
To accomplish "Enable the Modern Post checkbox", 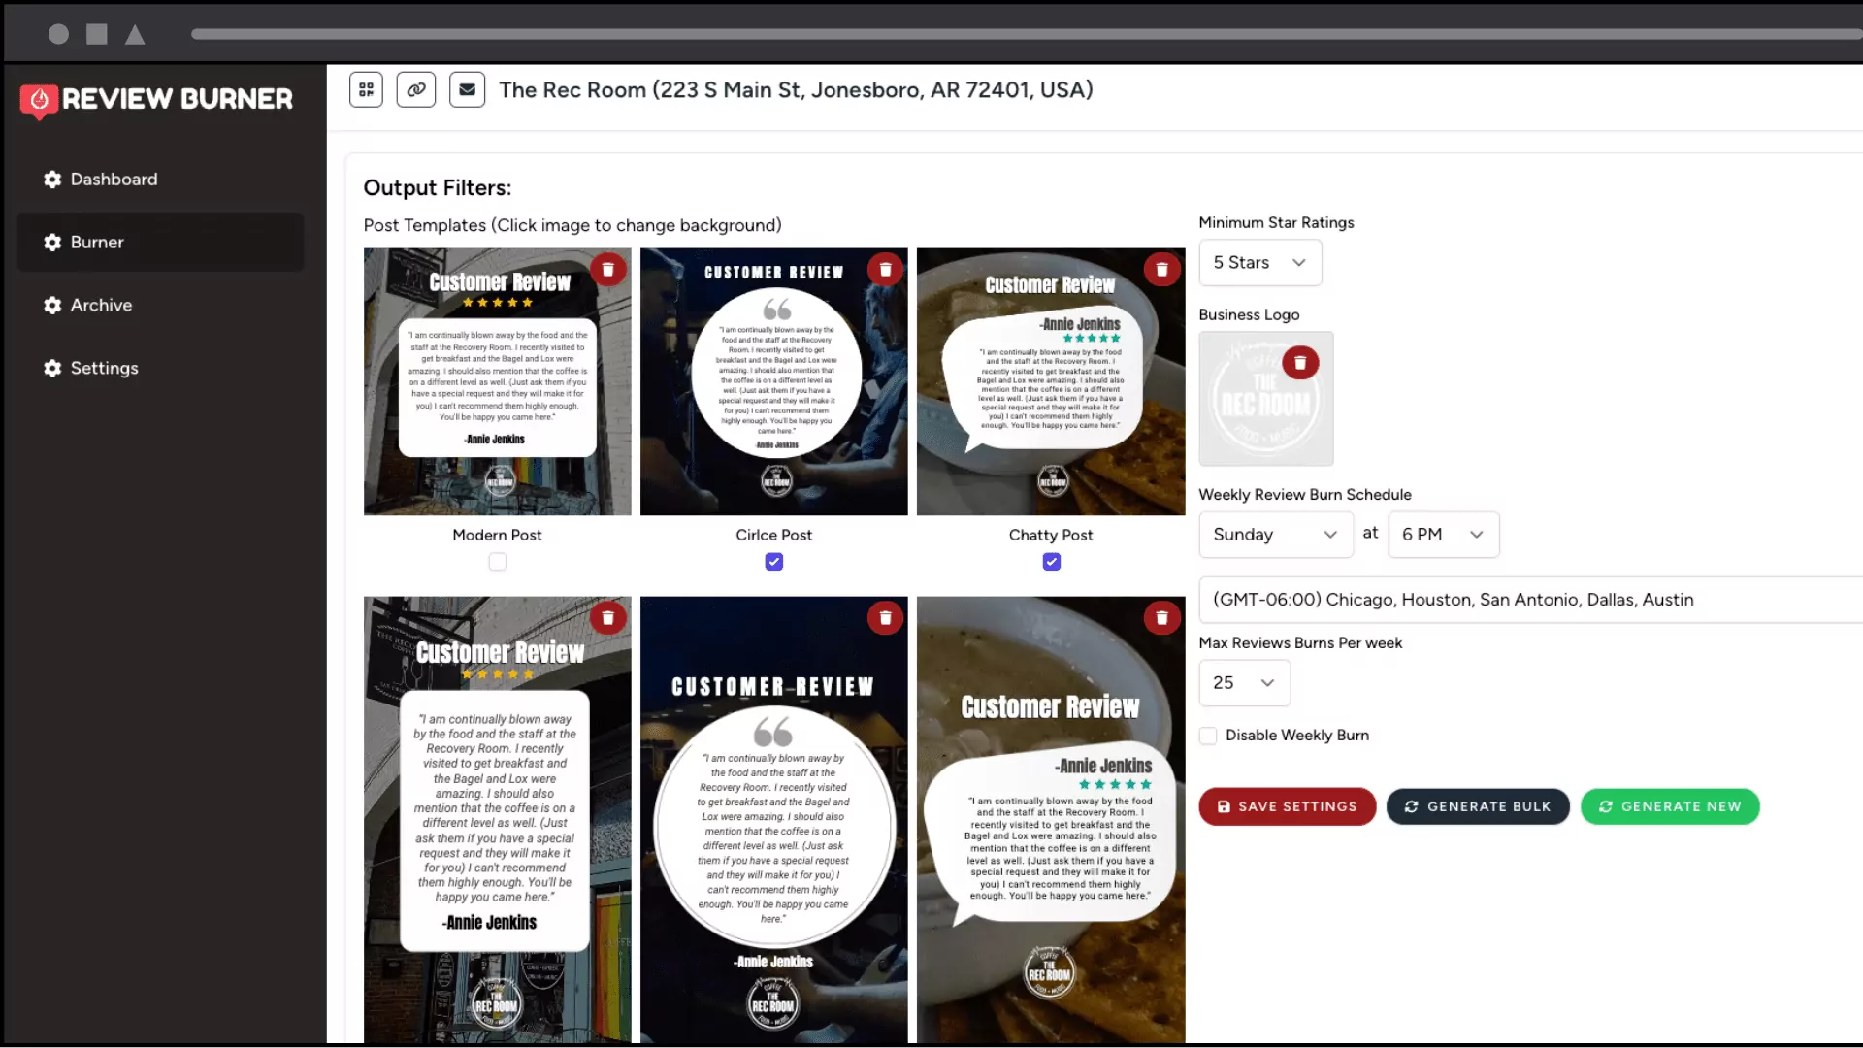I will click(498, 562).
